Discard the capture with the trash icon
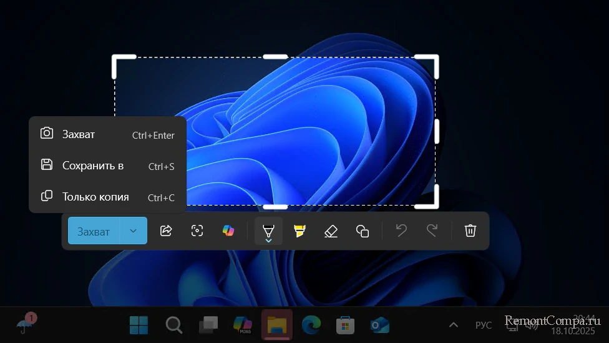 coord(470,231)
